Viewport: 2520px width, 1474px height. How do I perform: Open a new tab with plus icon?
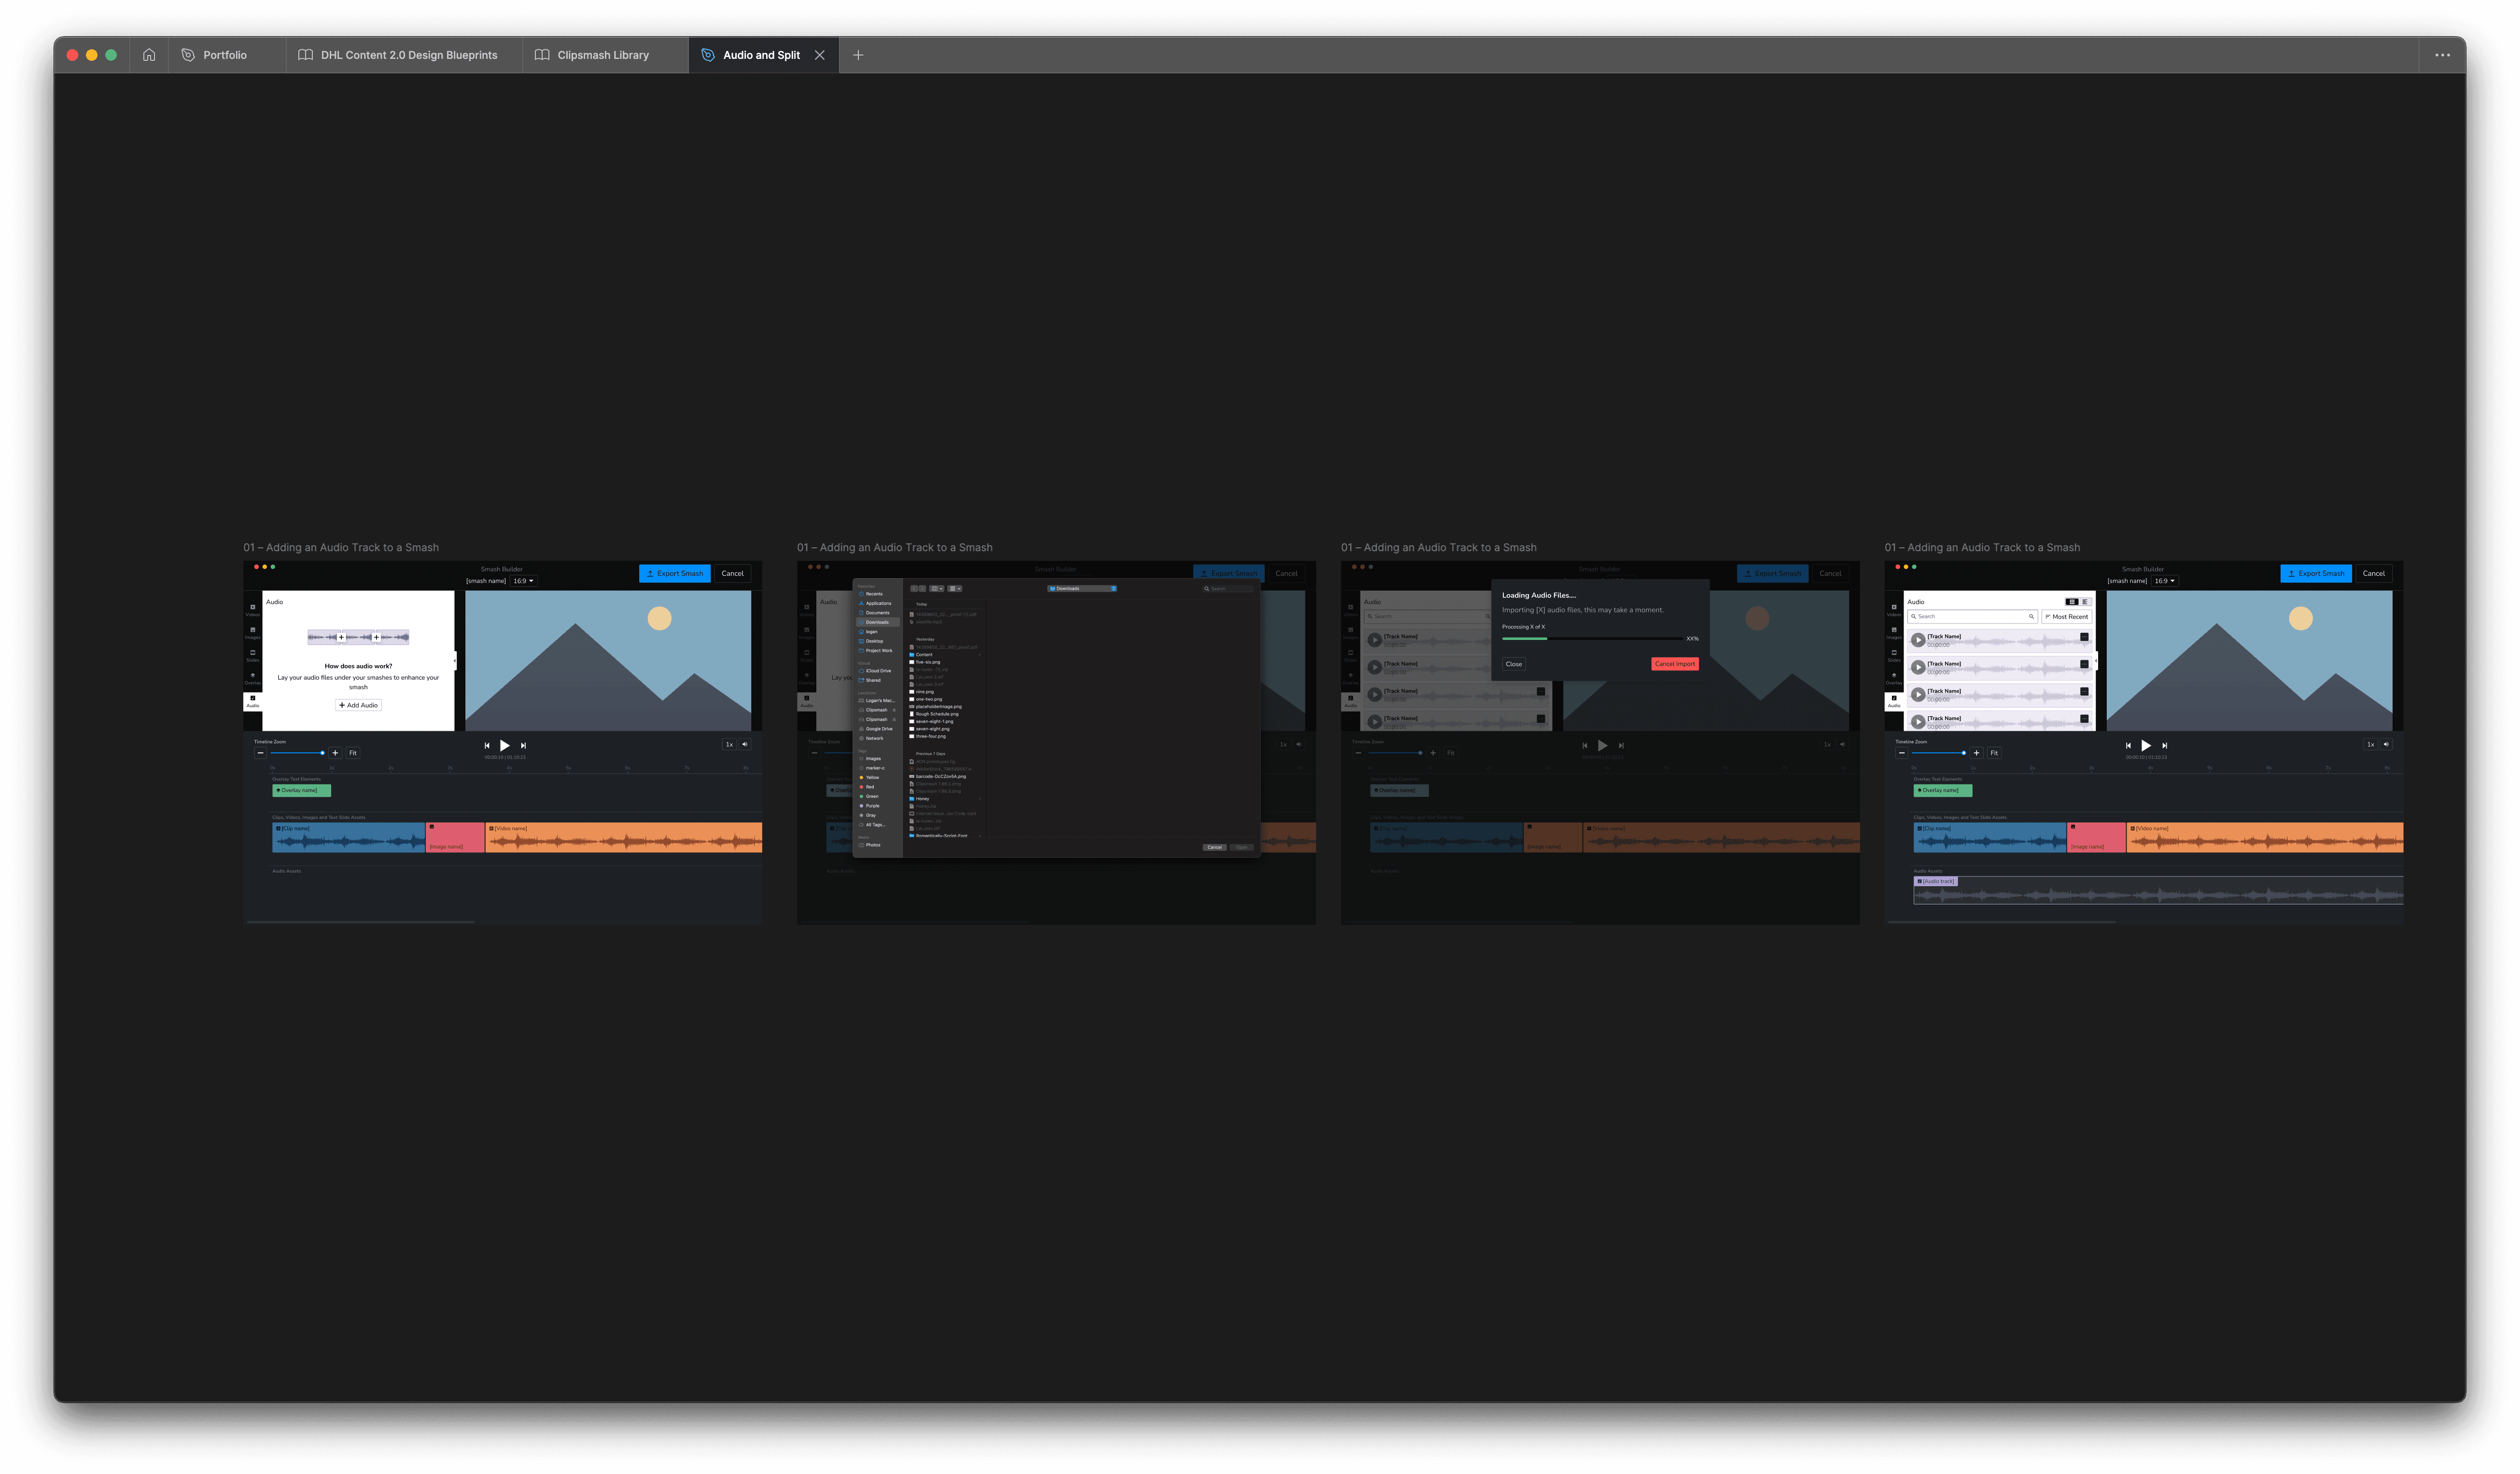pyautogui.click(x=858, y=55)
